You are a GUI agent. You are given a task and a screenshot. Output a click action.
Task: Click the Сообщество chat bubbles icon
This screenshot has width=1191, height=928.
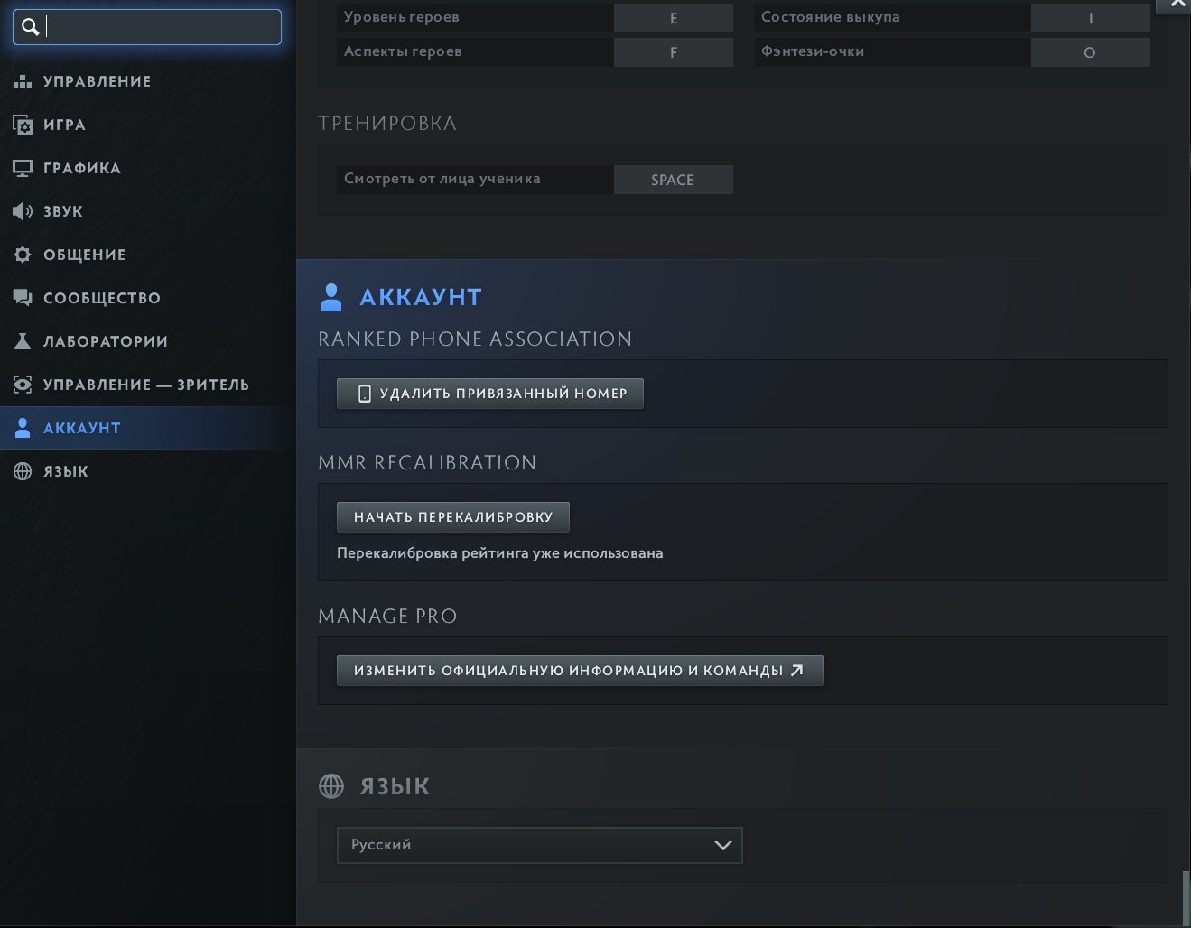point(23,298)
